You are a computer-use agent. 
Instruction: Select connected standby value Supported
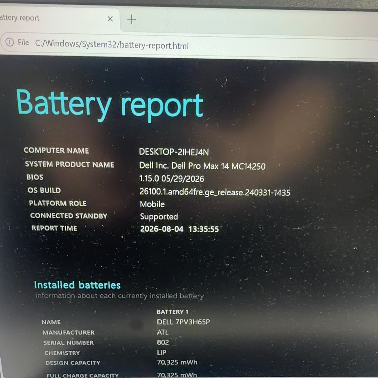159,217
